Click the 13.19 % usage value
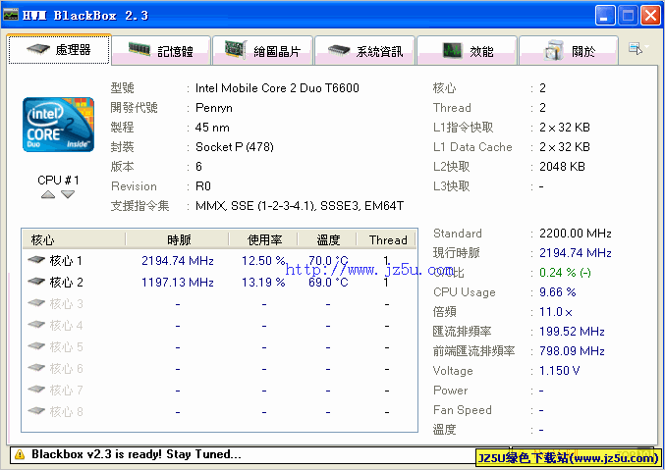 point(263,283)
